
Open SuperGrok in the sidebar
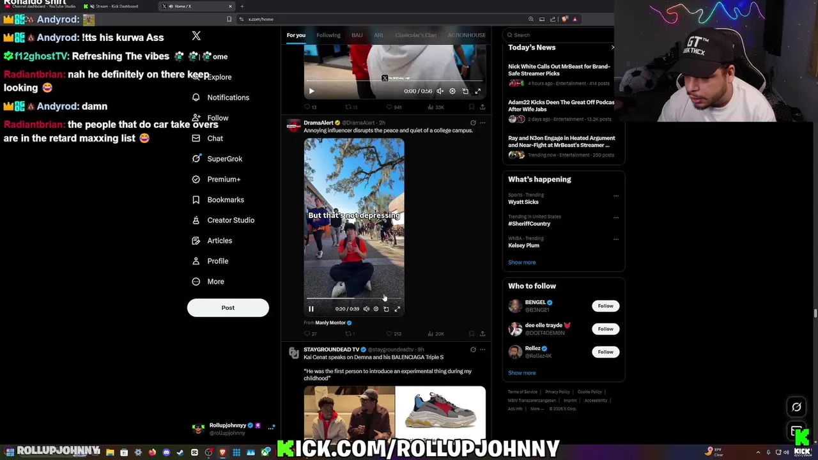point(217,158)
